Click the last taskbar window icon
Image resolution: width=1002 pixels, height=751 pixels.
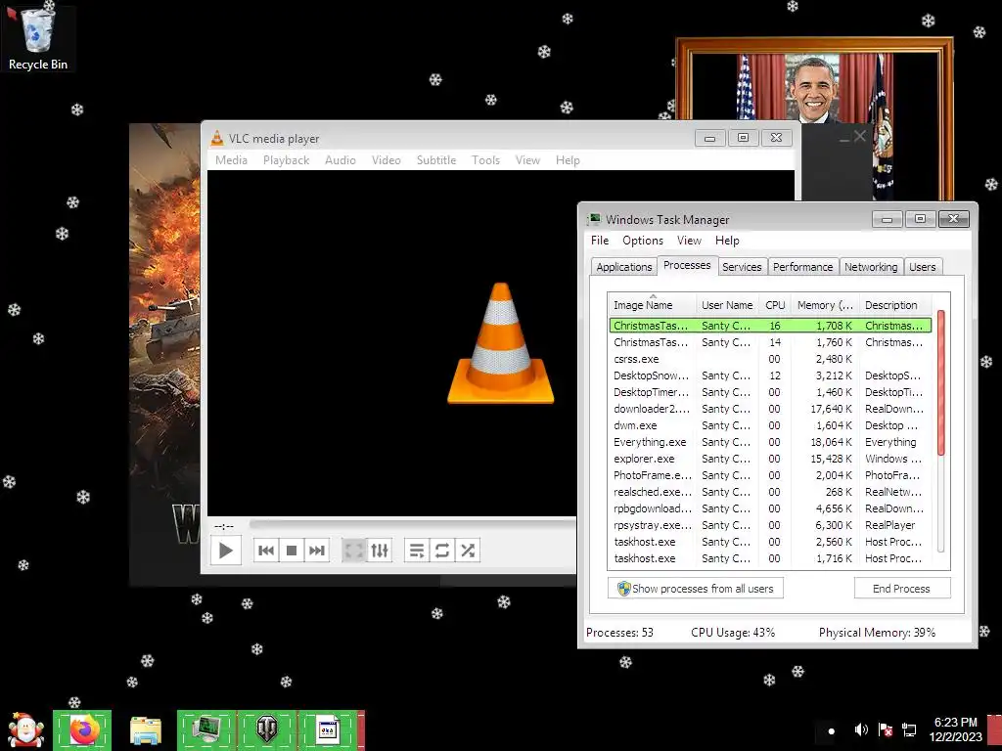click(327, 729)
